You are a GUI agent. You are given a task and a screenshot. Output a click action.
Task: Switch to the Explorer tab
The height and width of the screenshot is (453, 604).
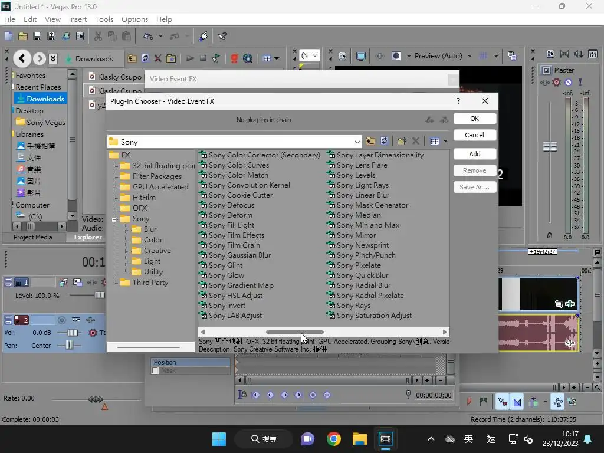coord(88,237)
